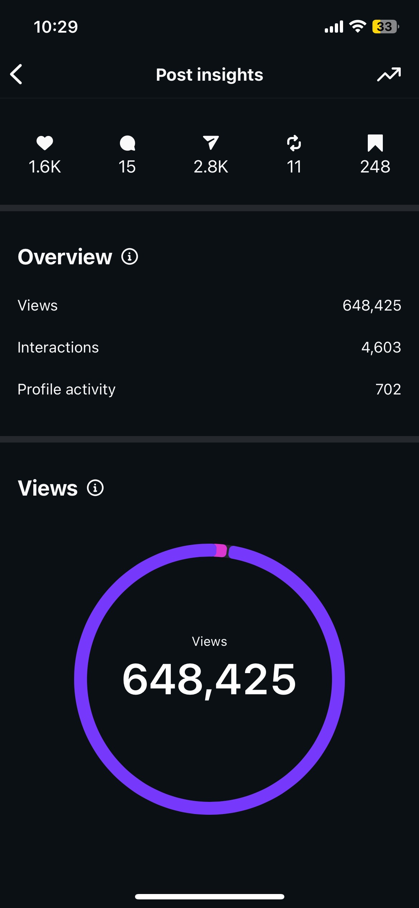This screenshot has height=908, width=419.
Task: Open the Views section info icon
Action: point(95,488)
